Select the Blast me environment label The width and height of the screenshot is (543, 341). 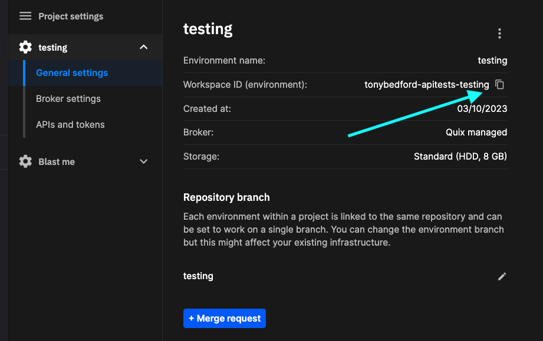tap(57, 161)
